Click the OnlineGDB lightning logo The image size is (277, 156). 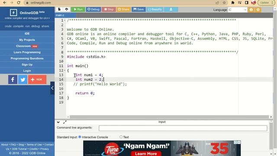coord(13,13)
